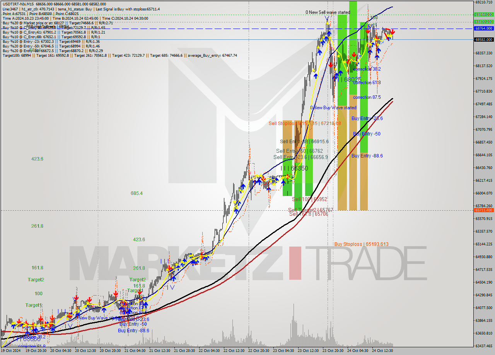Select the 'Target100: 68994' summary line

(x=119, y=55)
